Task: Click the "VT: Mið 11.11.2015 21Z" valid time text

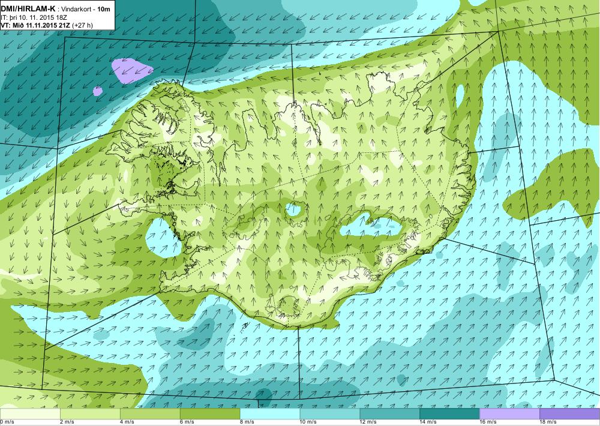Action: click(35, 25)
